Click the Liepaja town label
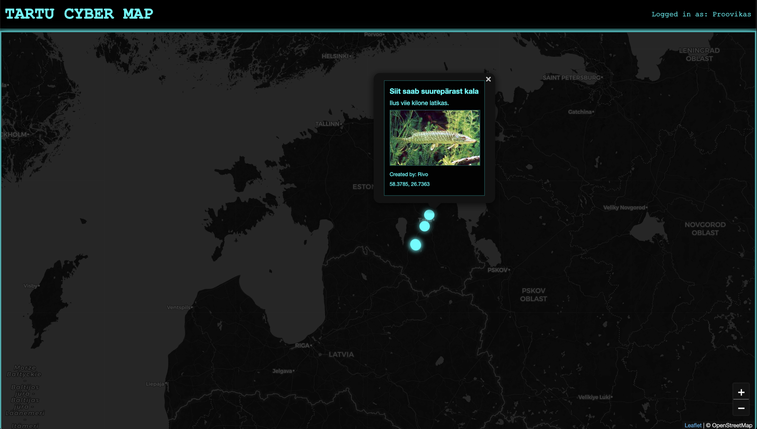Viewport: 757px width, 429px height. click(x=155, y=384)
